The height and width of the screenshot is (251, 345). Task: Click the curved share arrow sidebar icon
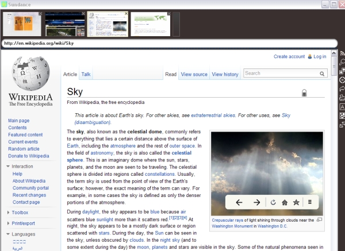pyautogui.click(x=342, y=88)
